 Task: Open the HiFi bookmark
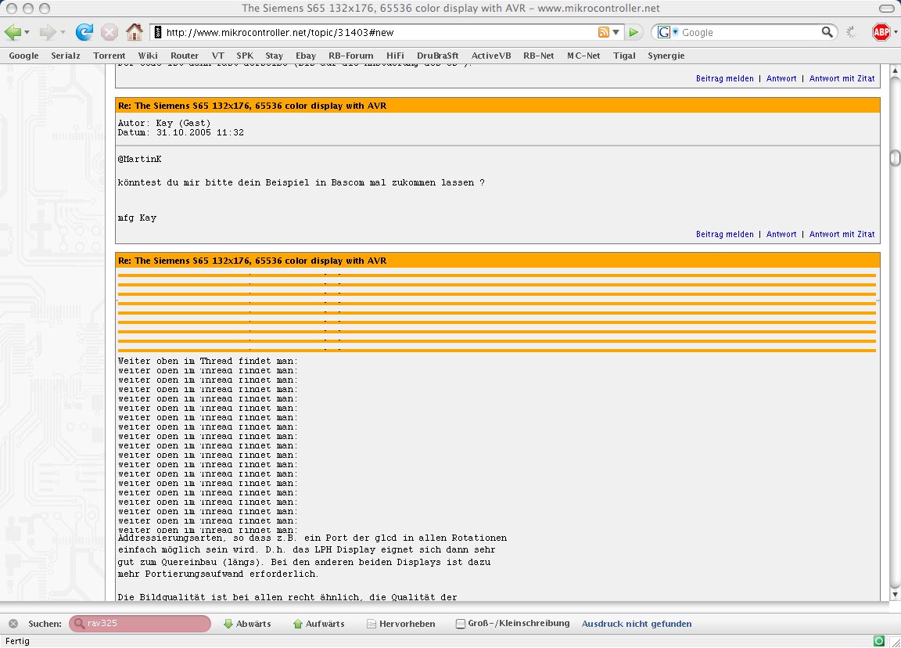[x=395, y=56]
